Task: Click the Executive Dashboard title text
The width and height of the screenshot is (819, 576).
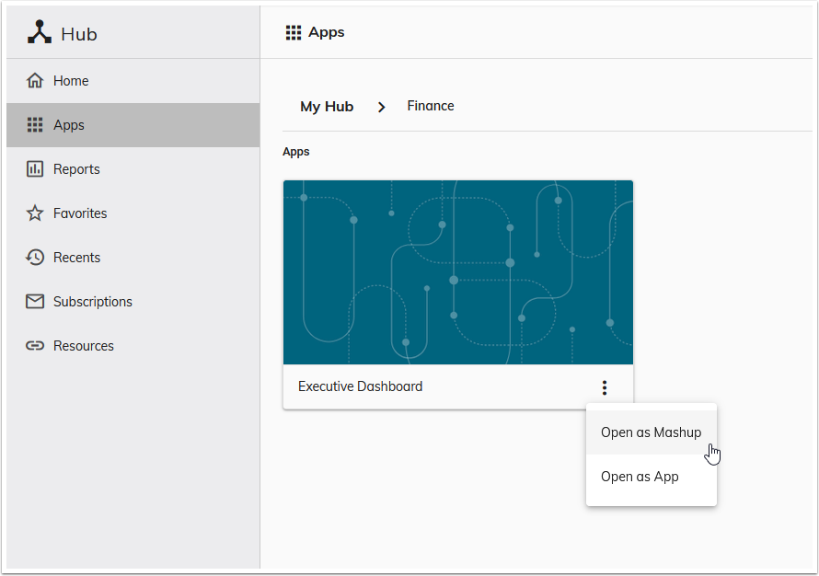Action: (360, 386)
